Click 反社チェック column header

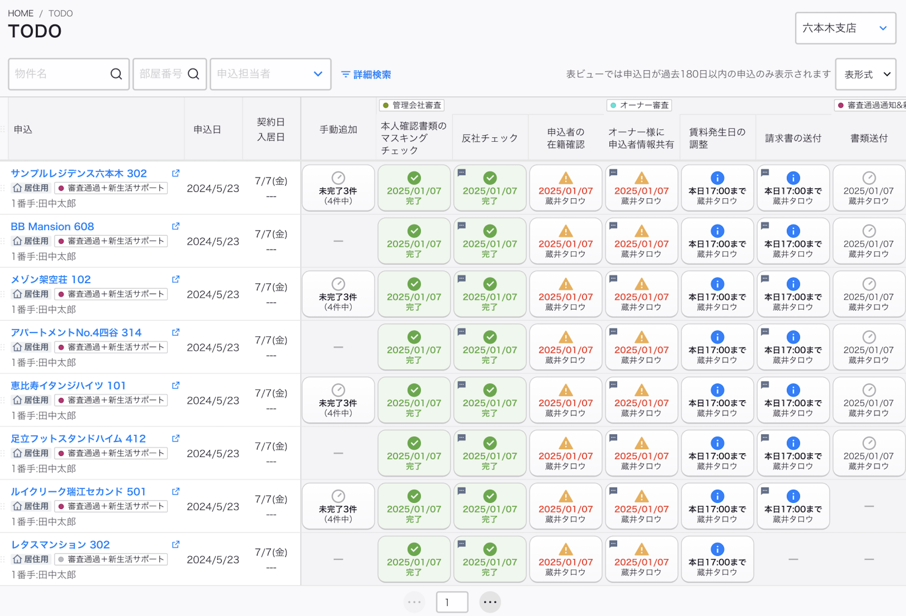(x=490, y=138)
